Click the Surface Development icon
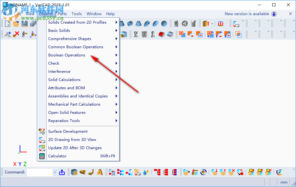The image size is (296, 187). [x=42, y=131]
